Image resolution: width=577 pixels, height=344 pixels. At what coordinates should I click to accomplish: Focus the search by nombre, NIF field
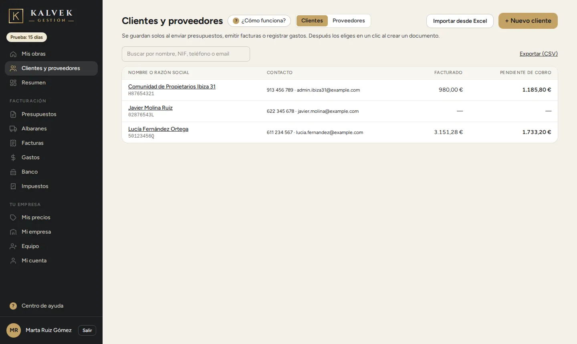coord(186,54)
